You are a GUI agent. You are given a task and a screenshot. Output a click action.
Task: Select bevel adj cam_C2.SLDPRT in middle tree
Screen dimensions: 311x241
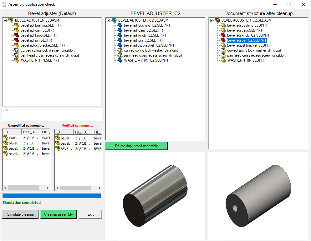[145, 30]
